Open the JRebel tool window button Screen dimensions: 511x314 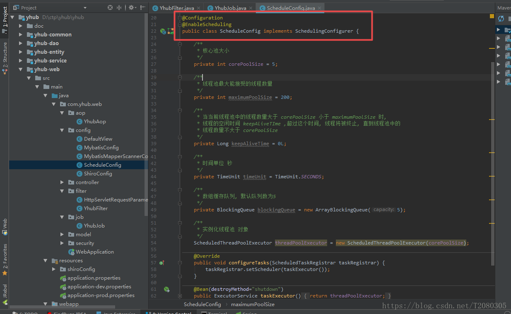[5, 294]
